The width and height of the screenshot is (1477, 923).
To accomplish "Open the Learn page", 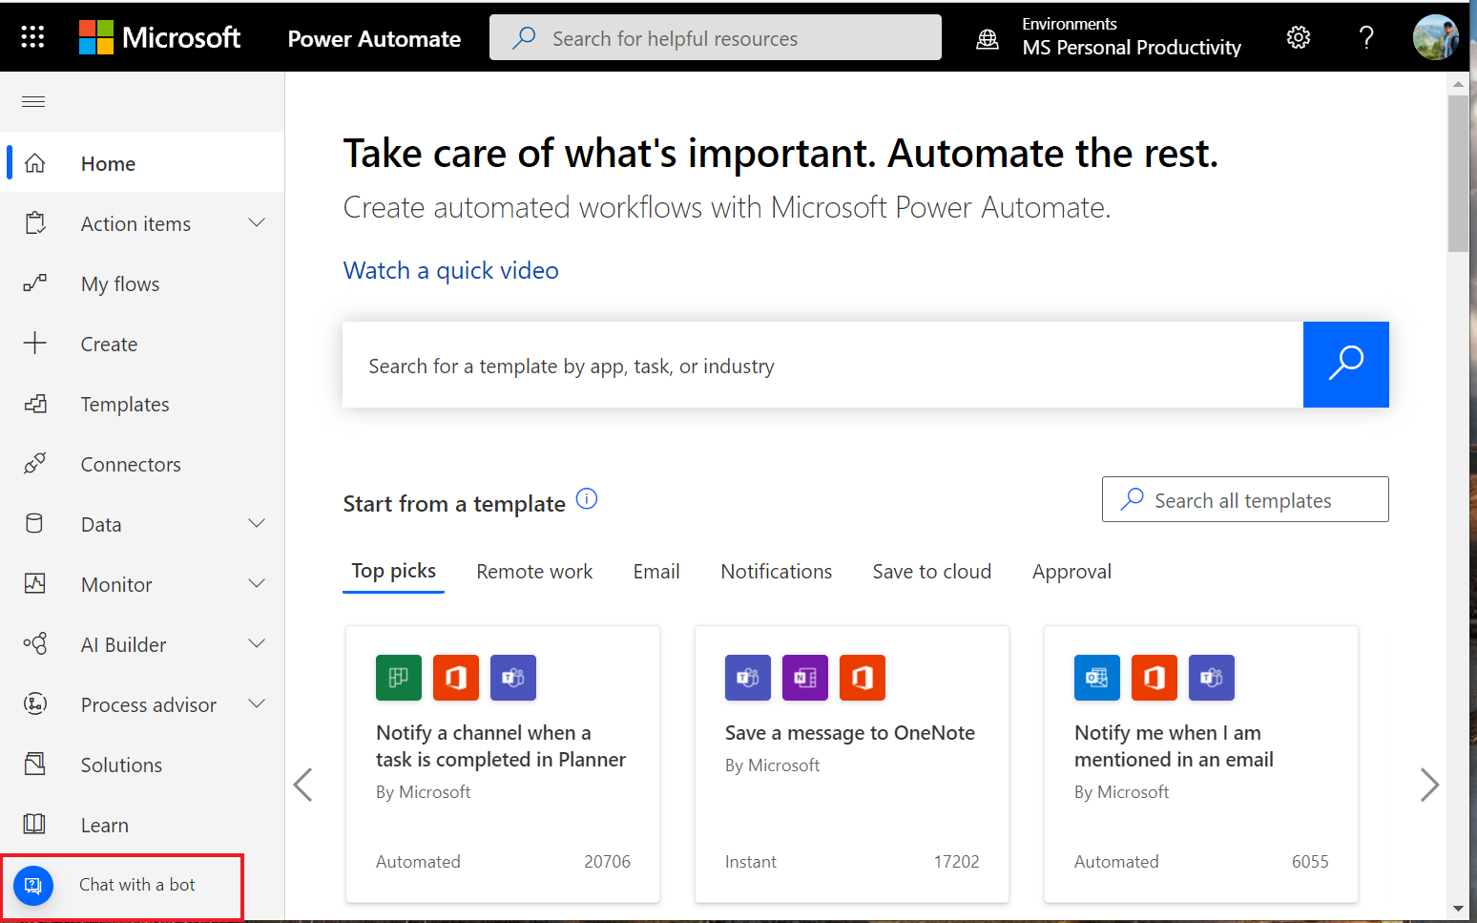I will click(x=105, y=825).
